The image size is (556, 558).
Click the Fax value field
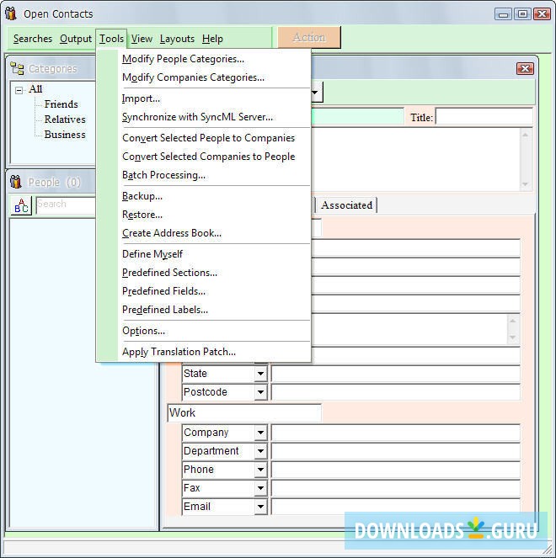(395, 488)
